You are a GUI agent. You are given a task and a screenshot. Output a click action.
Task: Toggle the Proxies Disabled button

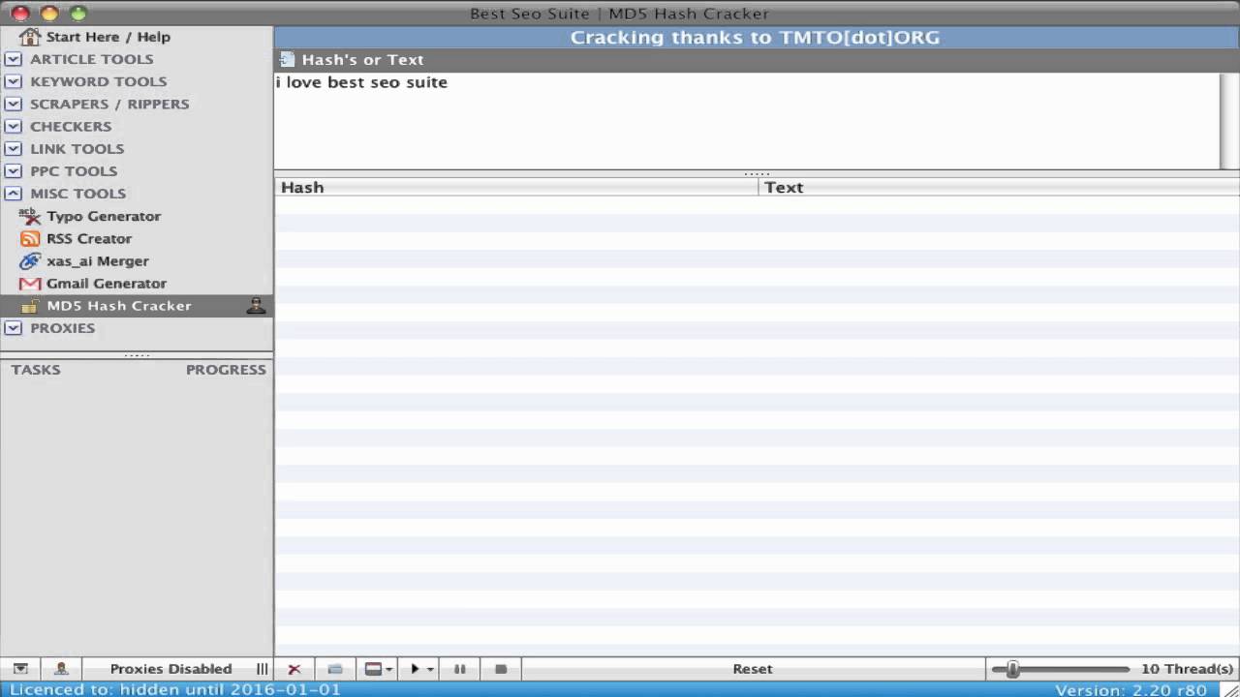[170, 669]
